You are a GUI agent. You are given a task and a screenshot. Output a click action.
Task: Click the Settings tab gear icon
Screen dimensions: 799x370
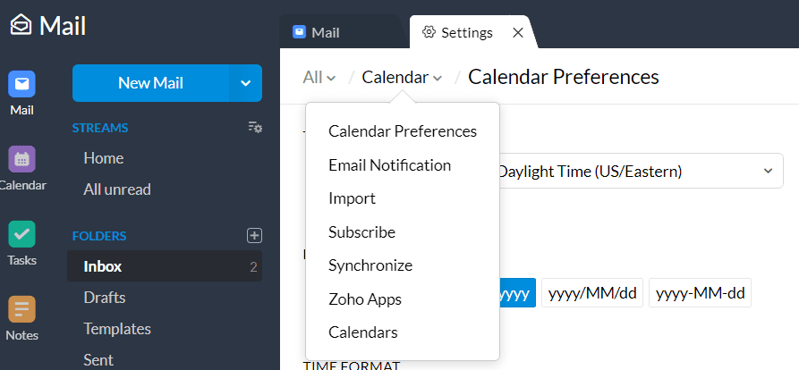coord(429,32)
